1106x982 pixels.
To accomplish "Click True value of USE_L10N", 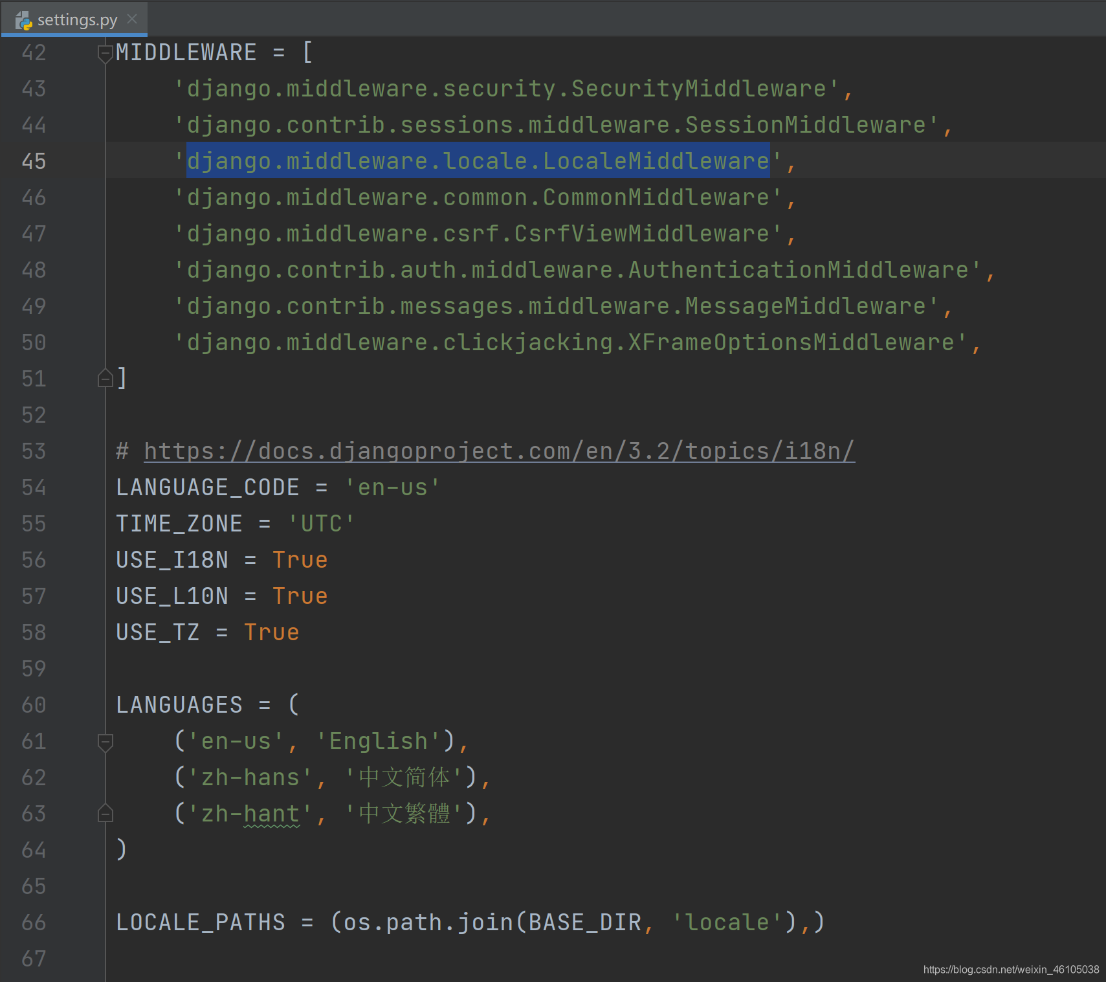I will [300, 596].
